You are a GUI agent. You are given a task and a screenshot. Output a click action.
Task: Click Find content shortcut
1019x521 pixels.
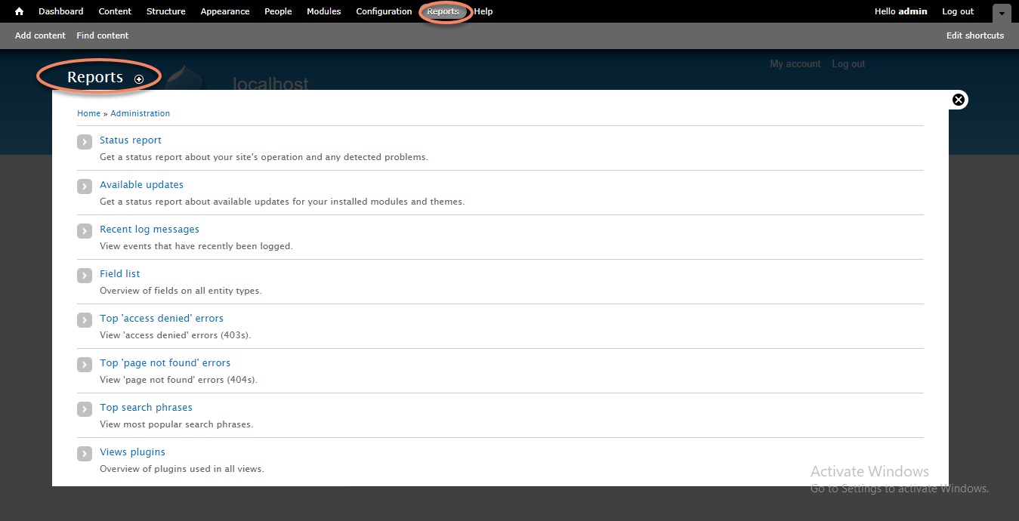click(103, 35)
